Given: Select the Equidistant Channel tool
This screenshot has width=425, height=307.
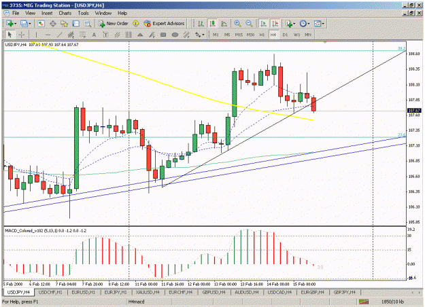Looking at the screenshot, I should 71,35.
